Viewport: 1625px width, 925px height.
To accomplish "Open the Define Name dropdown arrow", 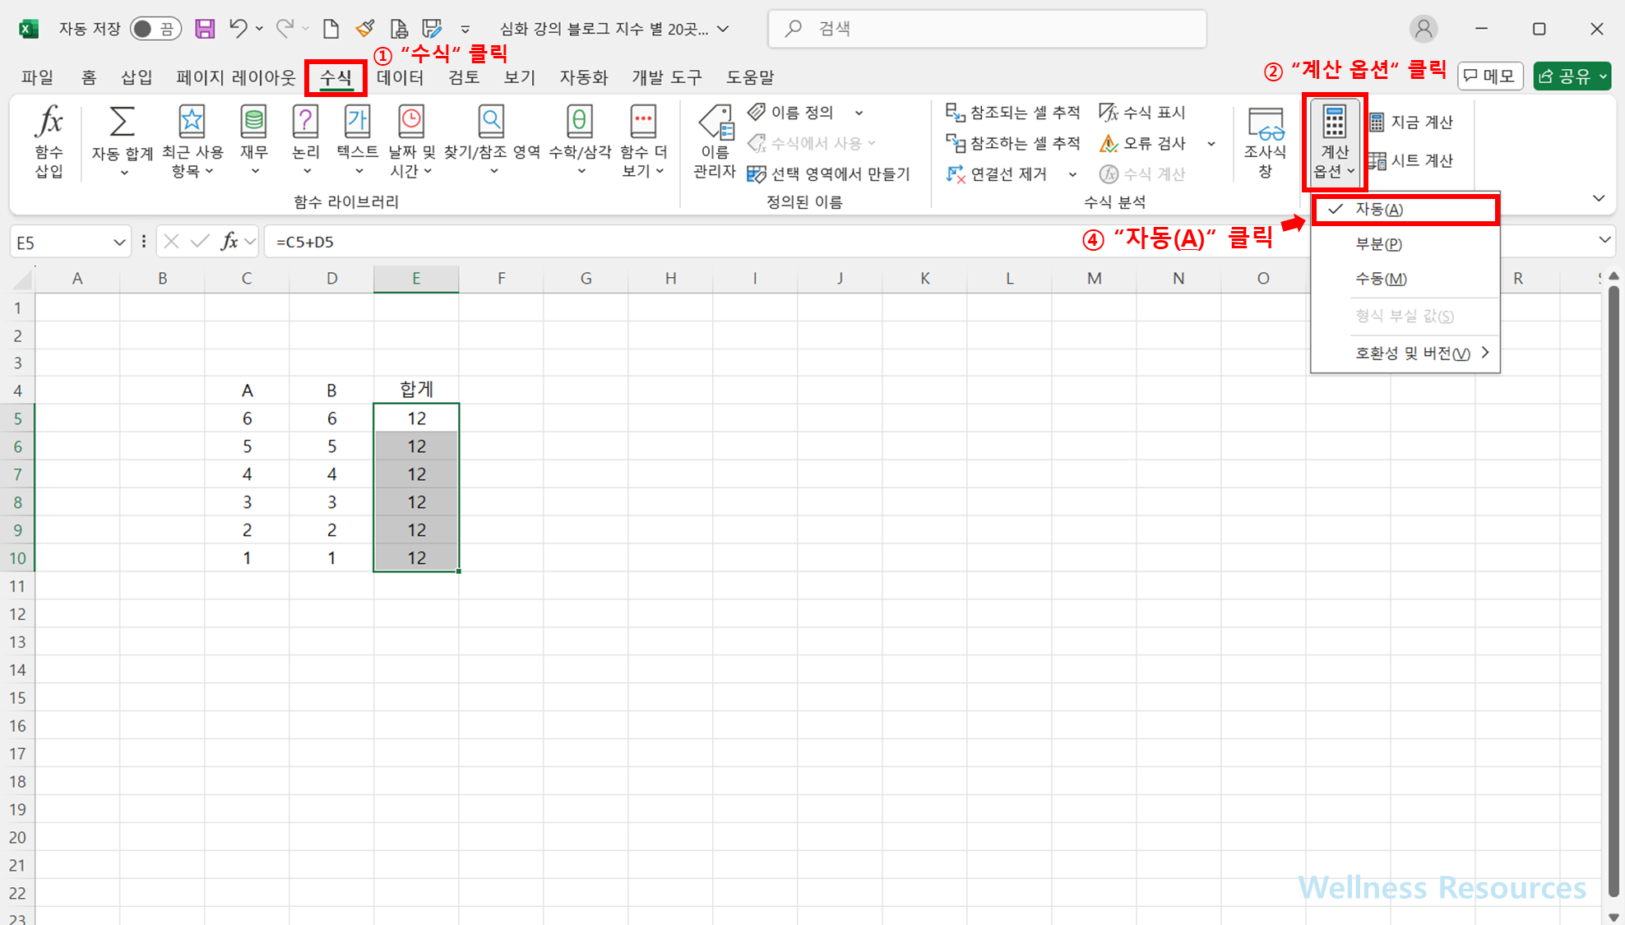I will (x=859, y=113).
